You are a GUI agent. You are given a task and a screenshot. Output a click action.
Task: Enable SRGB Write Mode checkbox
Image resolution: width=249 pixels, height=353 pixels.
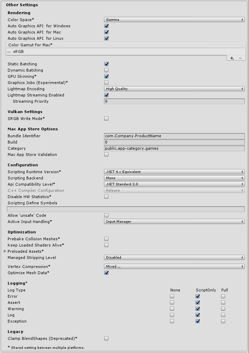pyautogui.click(x=106, y=119)
